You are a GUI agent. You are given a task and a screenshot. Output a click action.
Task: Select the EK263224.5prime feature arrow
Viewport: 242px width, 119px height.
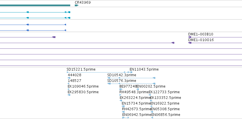[x=121, y=101]
